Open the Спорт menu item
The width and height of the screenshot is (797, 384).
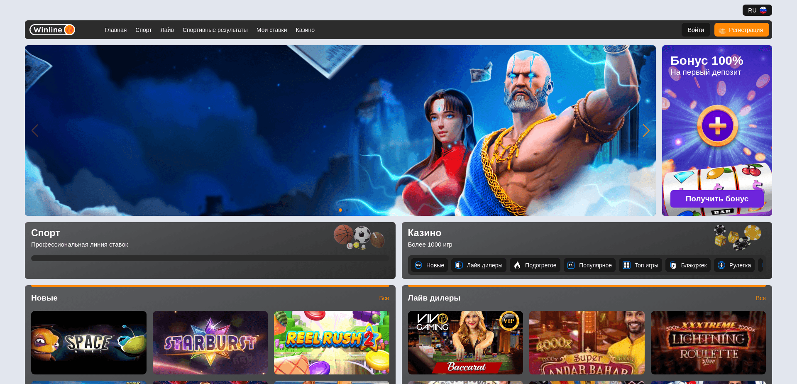pyautogui.click(x=143, y=29)
